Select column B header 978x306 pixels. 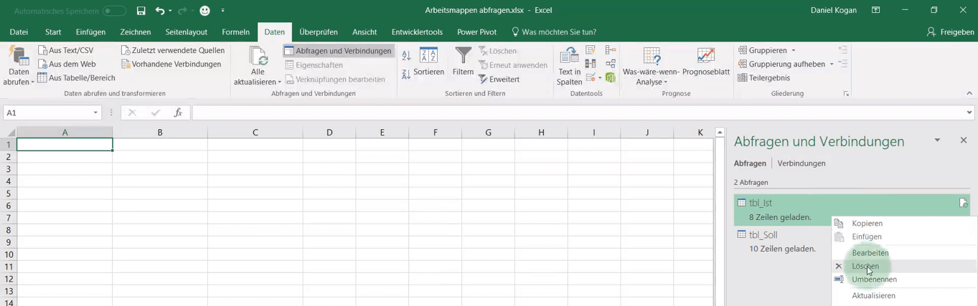(x=160, y=133)
